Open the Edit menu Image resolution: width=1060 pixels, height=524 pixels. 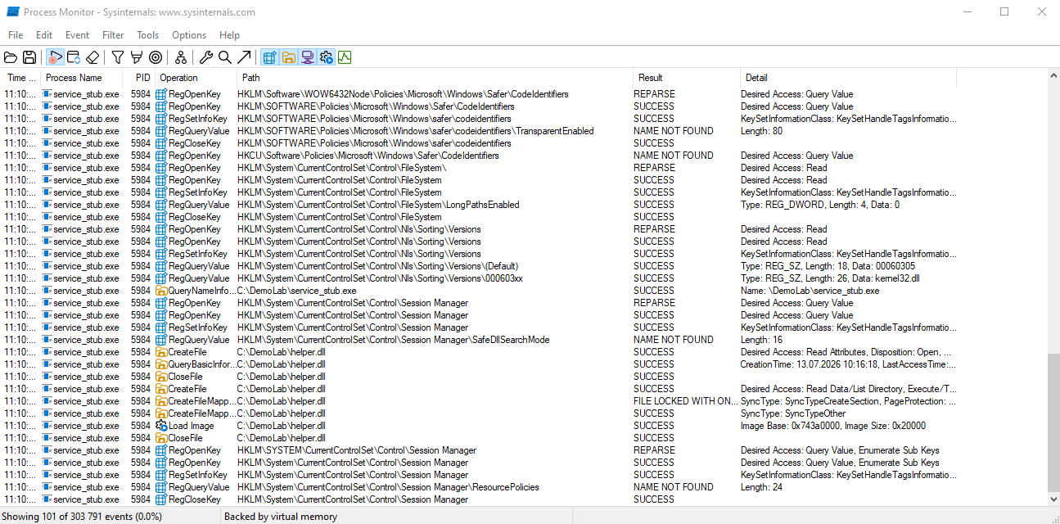click(x=44, y=35)
